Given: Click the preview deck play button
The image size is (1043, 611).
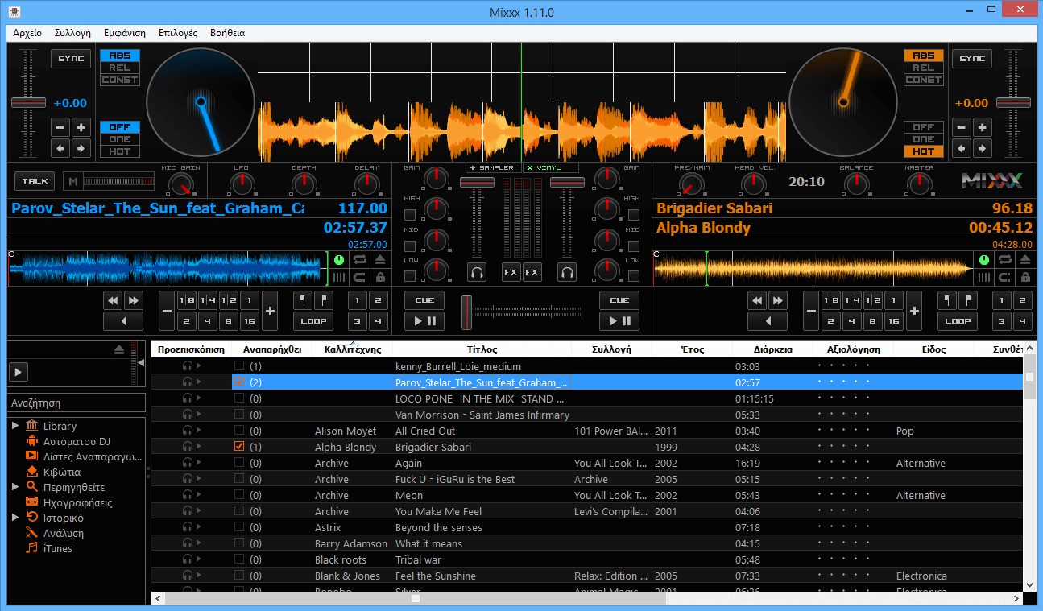Looking at the screenshot, I should tap(18, 372).
